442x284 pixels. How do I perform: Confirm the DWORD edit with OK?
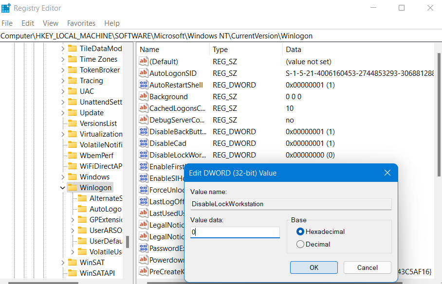313,267
